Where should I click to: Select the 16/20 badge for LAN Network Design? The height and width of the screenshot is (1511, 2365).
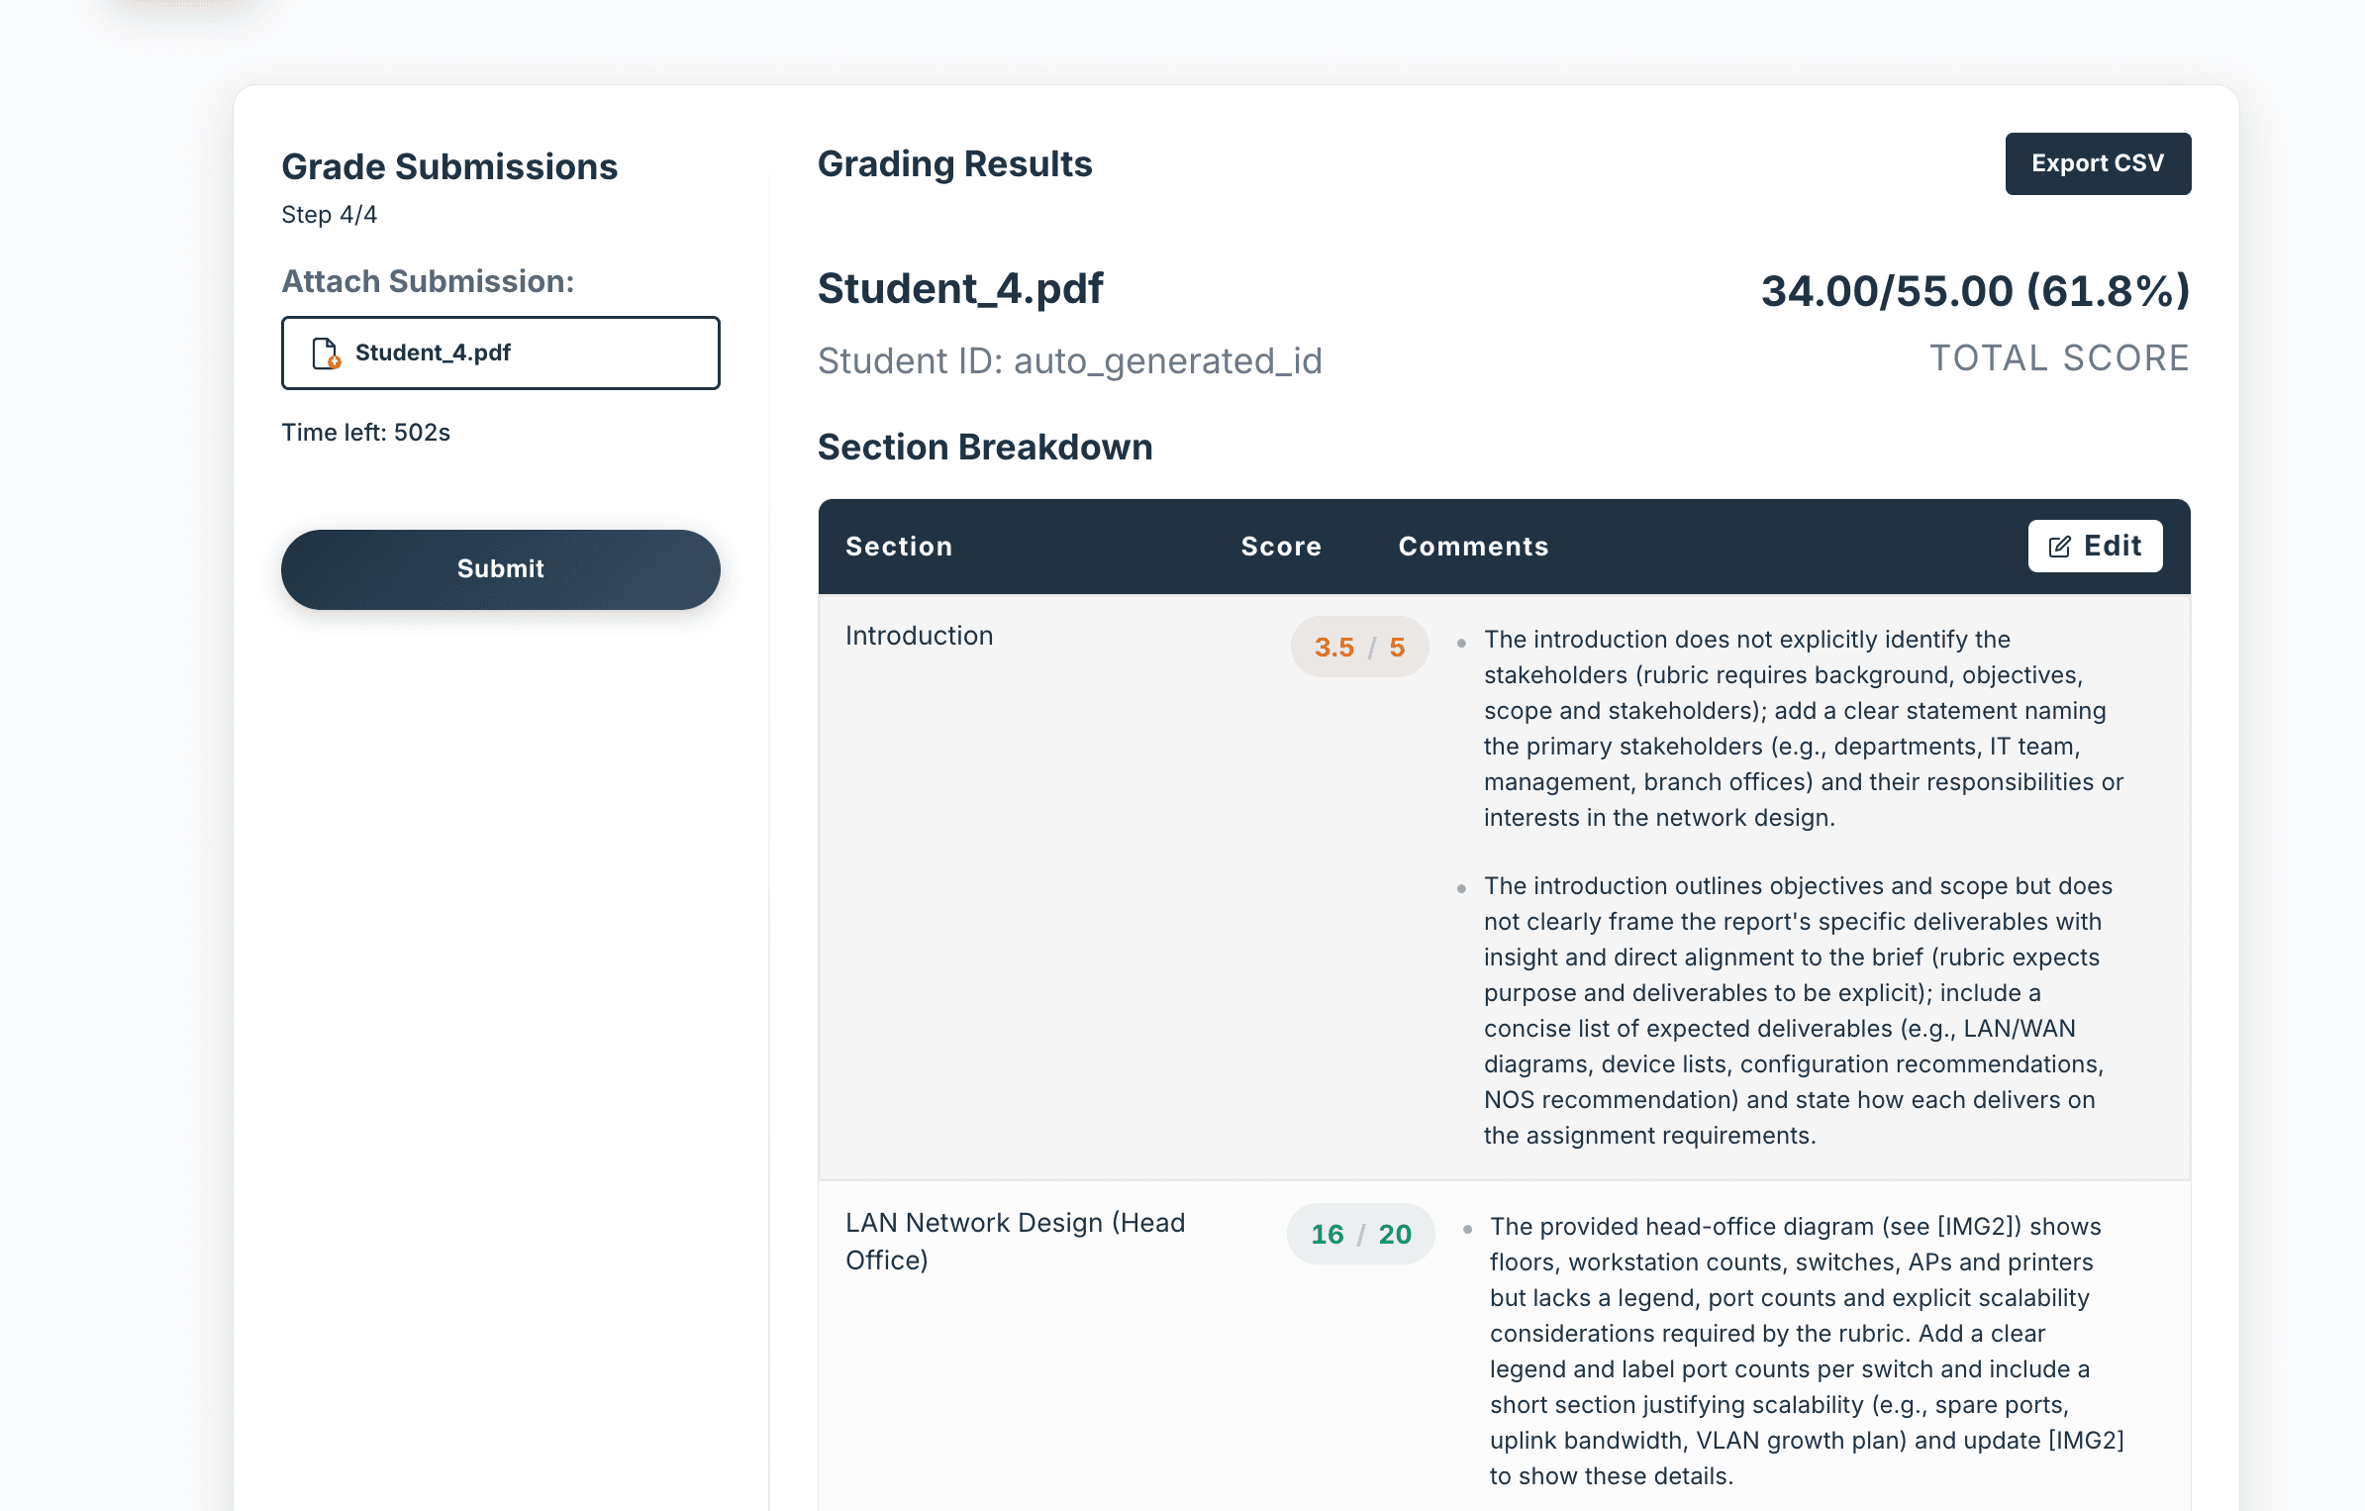[x=1359, y=1234]
